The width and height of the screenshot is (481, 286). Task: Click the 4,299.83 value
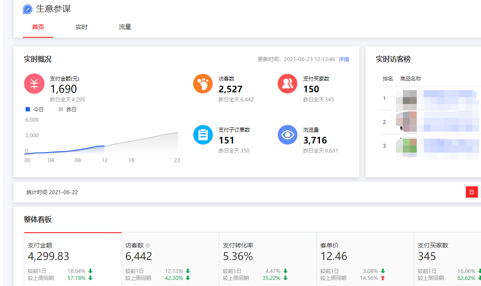tap(49, 256)
